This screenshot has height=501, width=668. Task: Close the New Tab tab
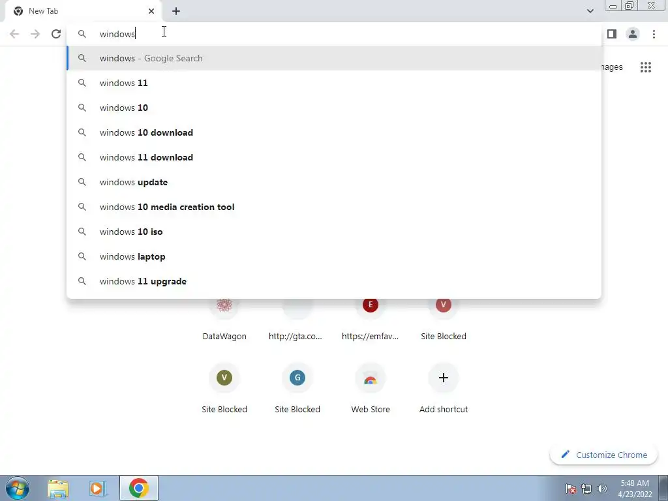(x=151, y=11)
